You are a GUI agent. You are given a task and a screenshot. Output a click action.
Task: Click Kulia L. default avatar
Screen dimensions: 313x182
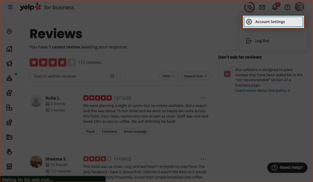pos(36,101)
